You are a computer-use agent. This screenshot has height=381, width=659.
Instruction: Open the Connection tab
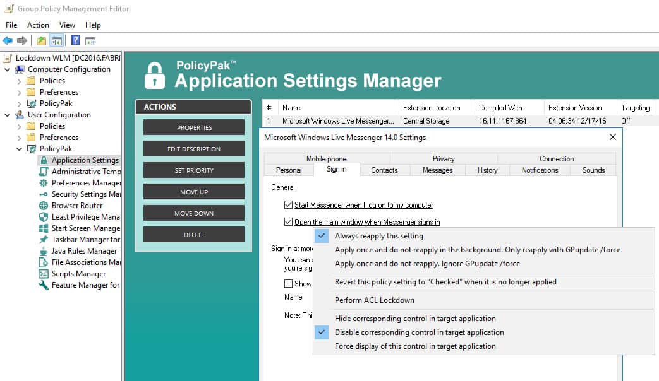(557, 158)
